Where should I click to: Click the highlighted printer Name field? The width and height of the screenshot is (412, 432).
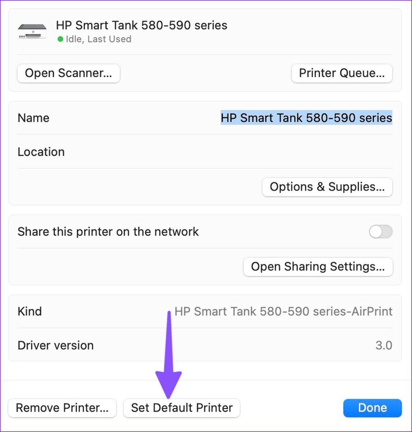pos(306,118)
